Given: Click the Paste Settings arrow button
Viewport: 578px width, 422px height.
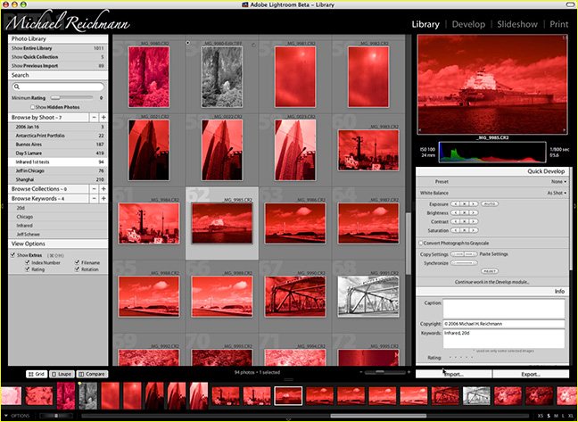Looking at the screenshot, I should click(471, 254).
